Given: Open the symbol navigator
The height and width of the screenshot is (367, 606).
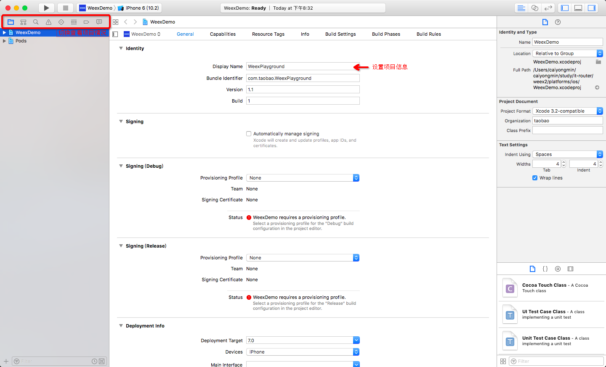Looking at the screenshot, I should pyautogui.click(x=24, y=22).
